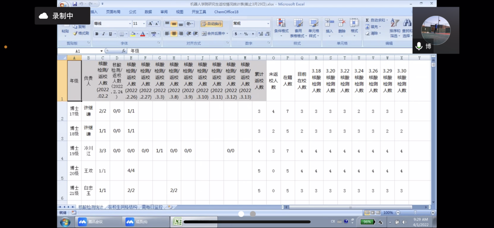Click the format painter 格式刷 icon
This screenshot has height=228, width=494.
[81, 33]
